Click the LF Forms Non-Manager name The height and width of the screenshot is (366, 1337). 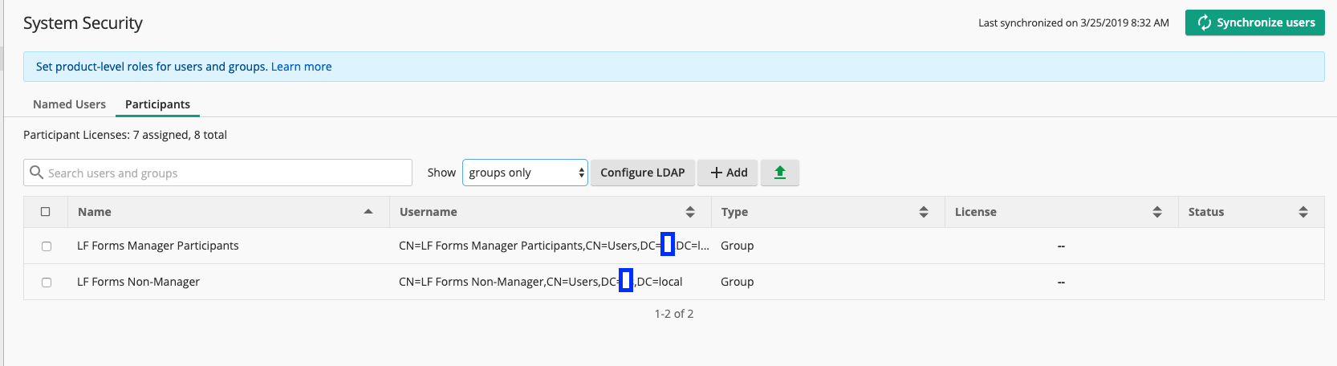(x=138, y=282)
